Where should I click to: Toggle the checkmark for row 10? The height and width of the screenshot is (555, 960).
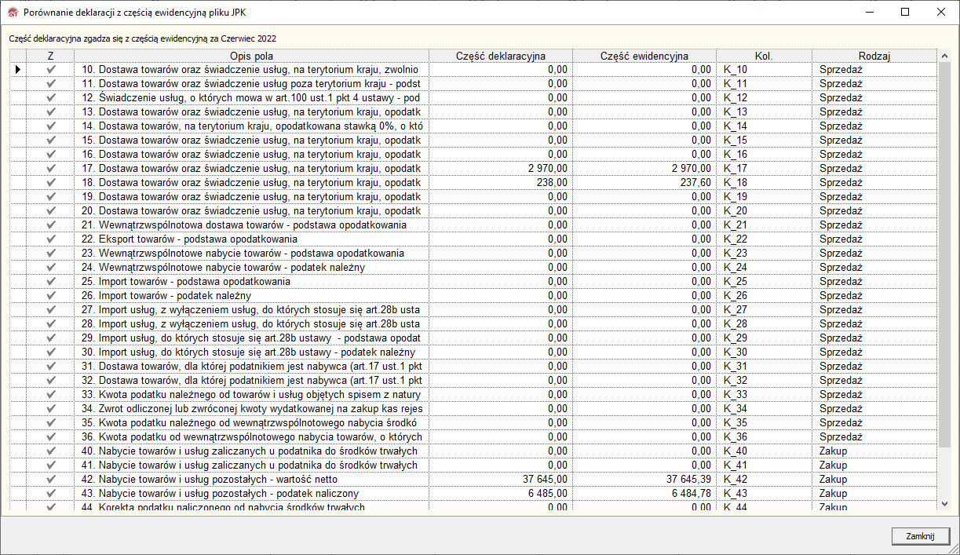coord(51,70)
